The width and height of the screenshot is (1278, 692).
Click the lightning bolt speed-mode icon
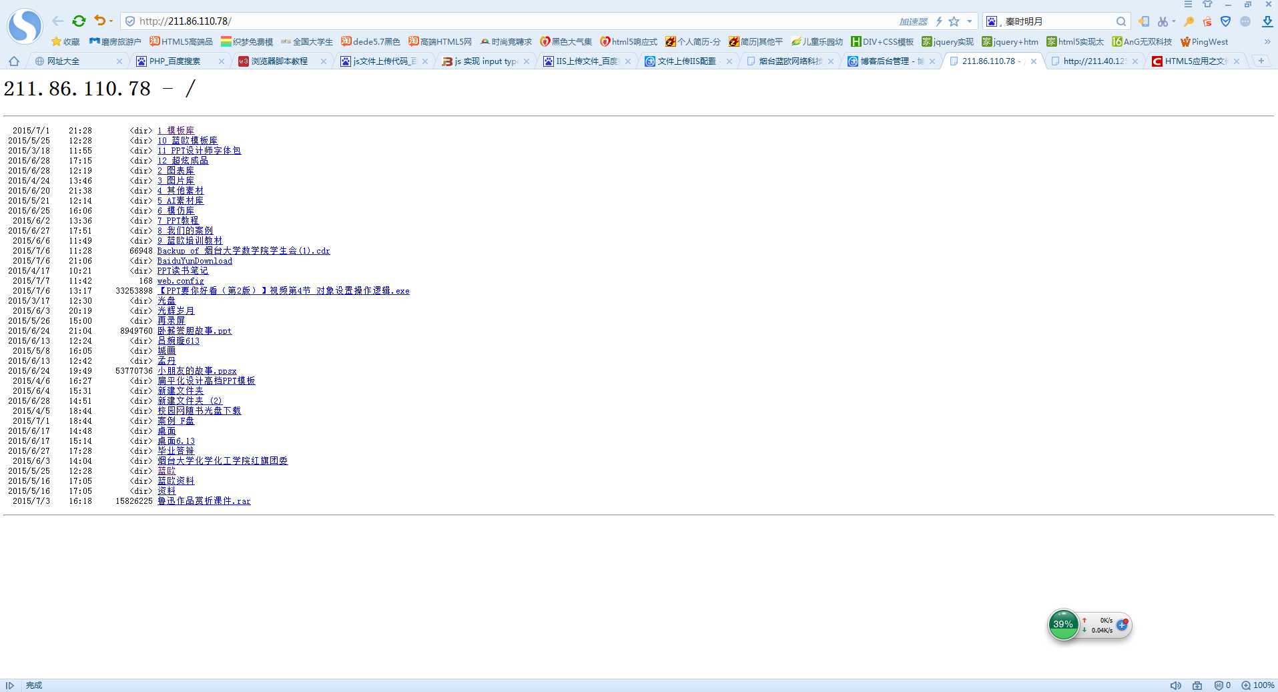pos(938,21)
